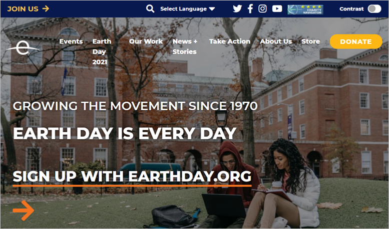Screen dimensions: 389x229
Task: Click the Charity Navigator badge
Action: click(305, 9)
